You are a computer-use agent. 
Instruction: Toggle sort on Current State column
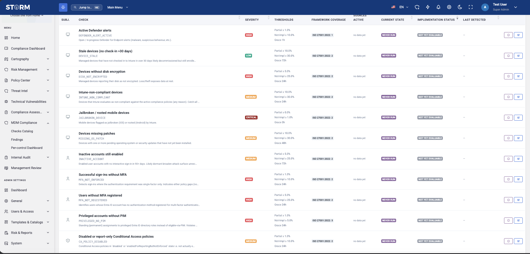(412, 18)
